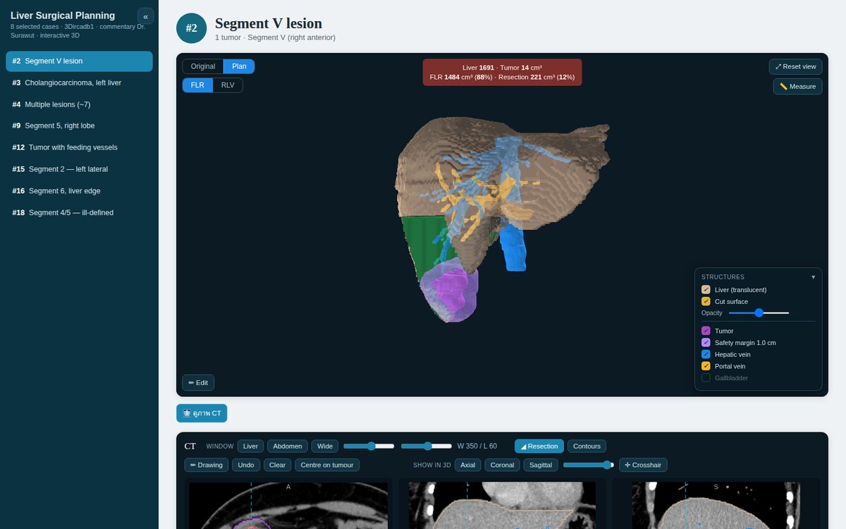This screenshot has width=846, height=529.
Task: Click the sagittal CT slice view
Action: 716,505
